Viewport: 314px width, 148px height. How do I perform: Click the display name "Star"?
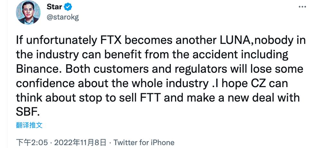tap(54, 7)
